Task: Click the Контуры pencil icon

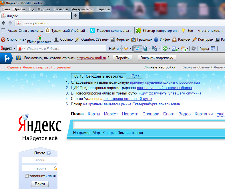Action: (x=194, y=40)
